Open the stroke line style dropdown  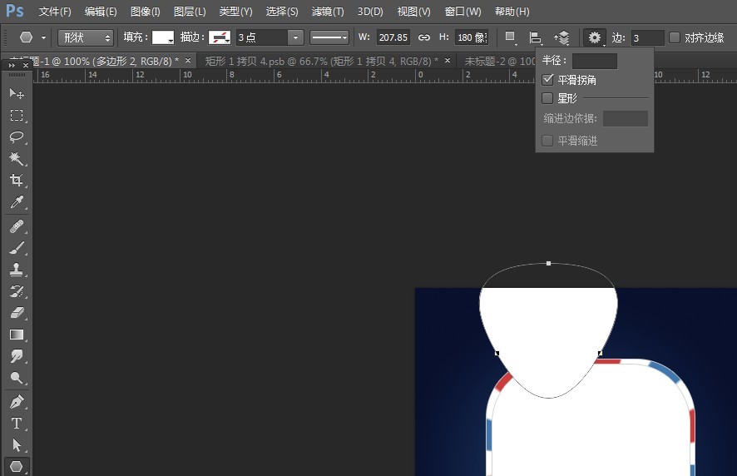[x=329, y=37]
